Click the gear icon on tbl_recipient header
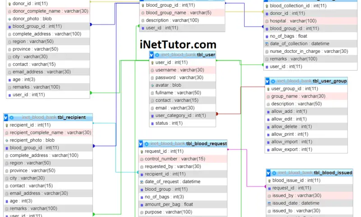This screenshot has height=217, width=361. pyautogui.click(x=11, y=118)
